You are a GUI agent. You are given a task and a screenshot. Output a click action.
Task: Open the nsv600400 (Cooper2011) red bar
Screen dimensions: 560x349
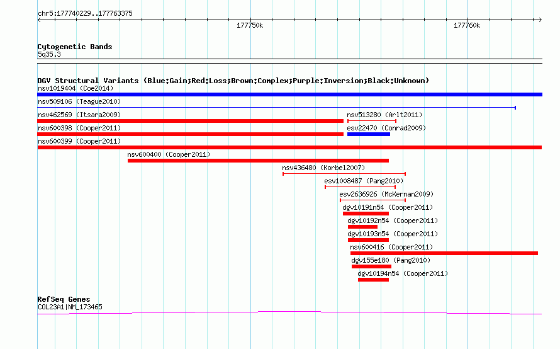[258, 161]
